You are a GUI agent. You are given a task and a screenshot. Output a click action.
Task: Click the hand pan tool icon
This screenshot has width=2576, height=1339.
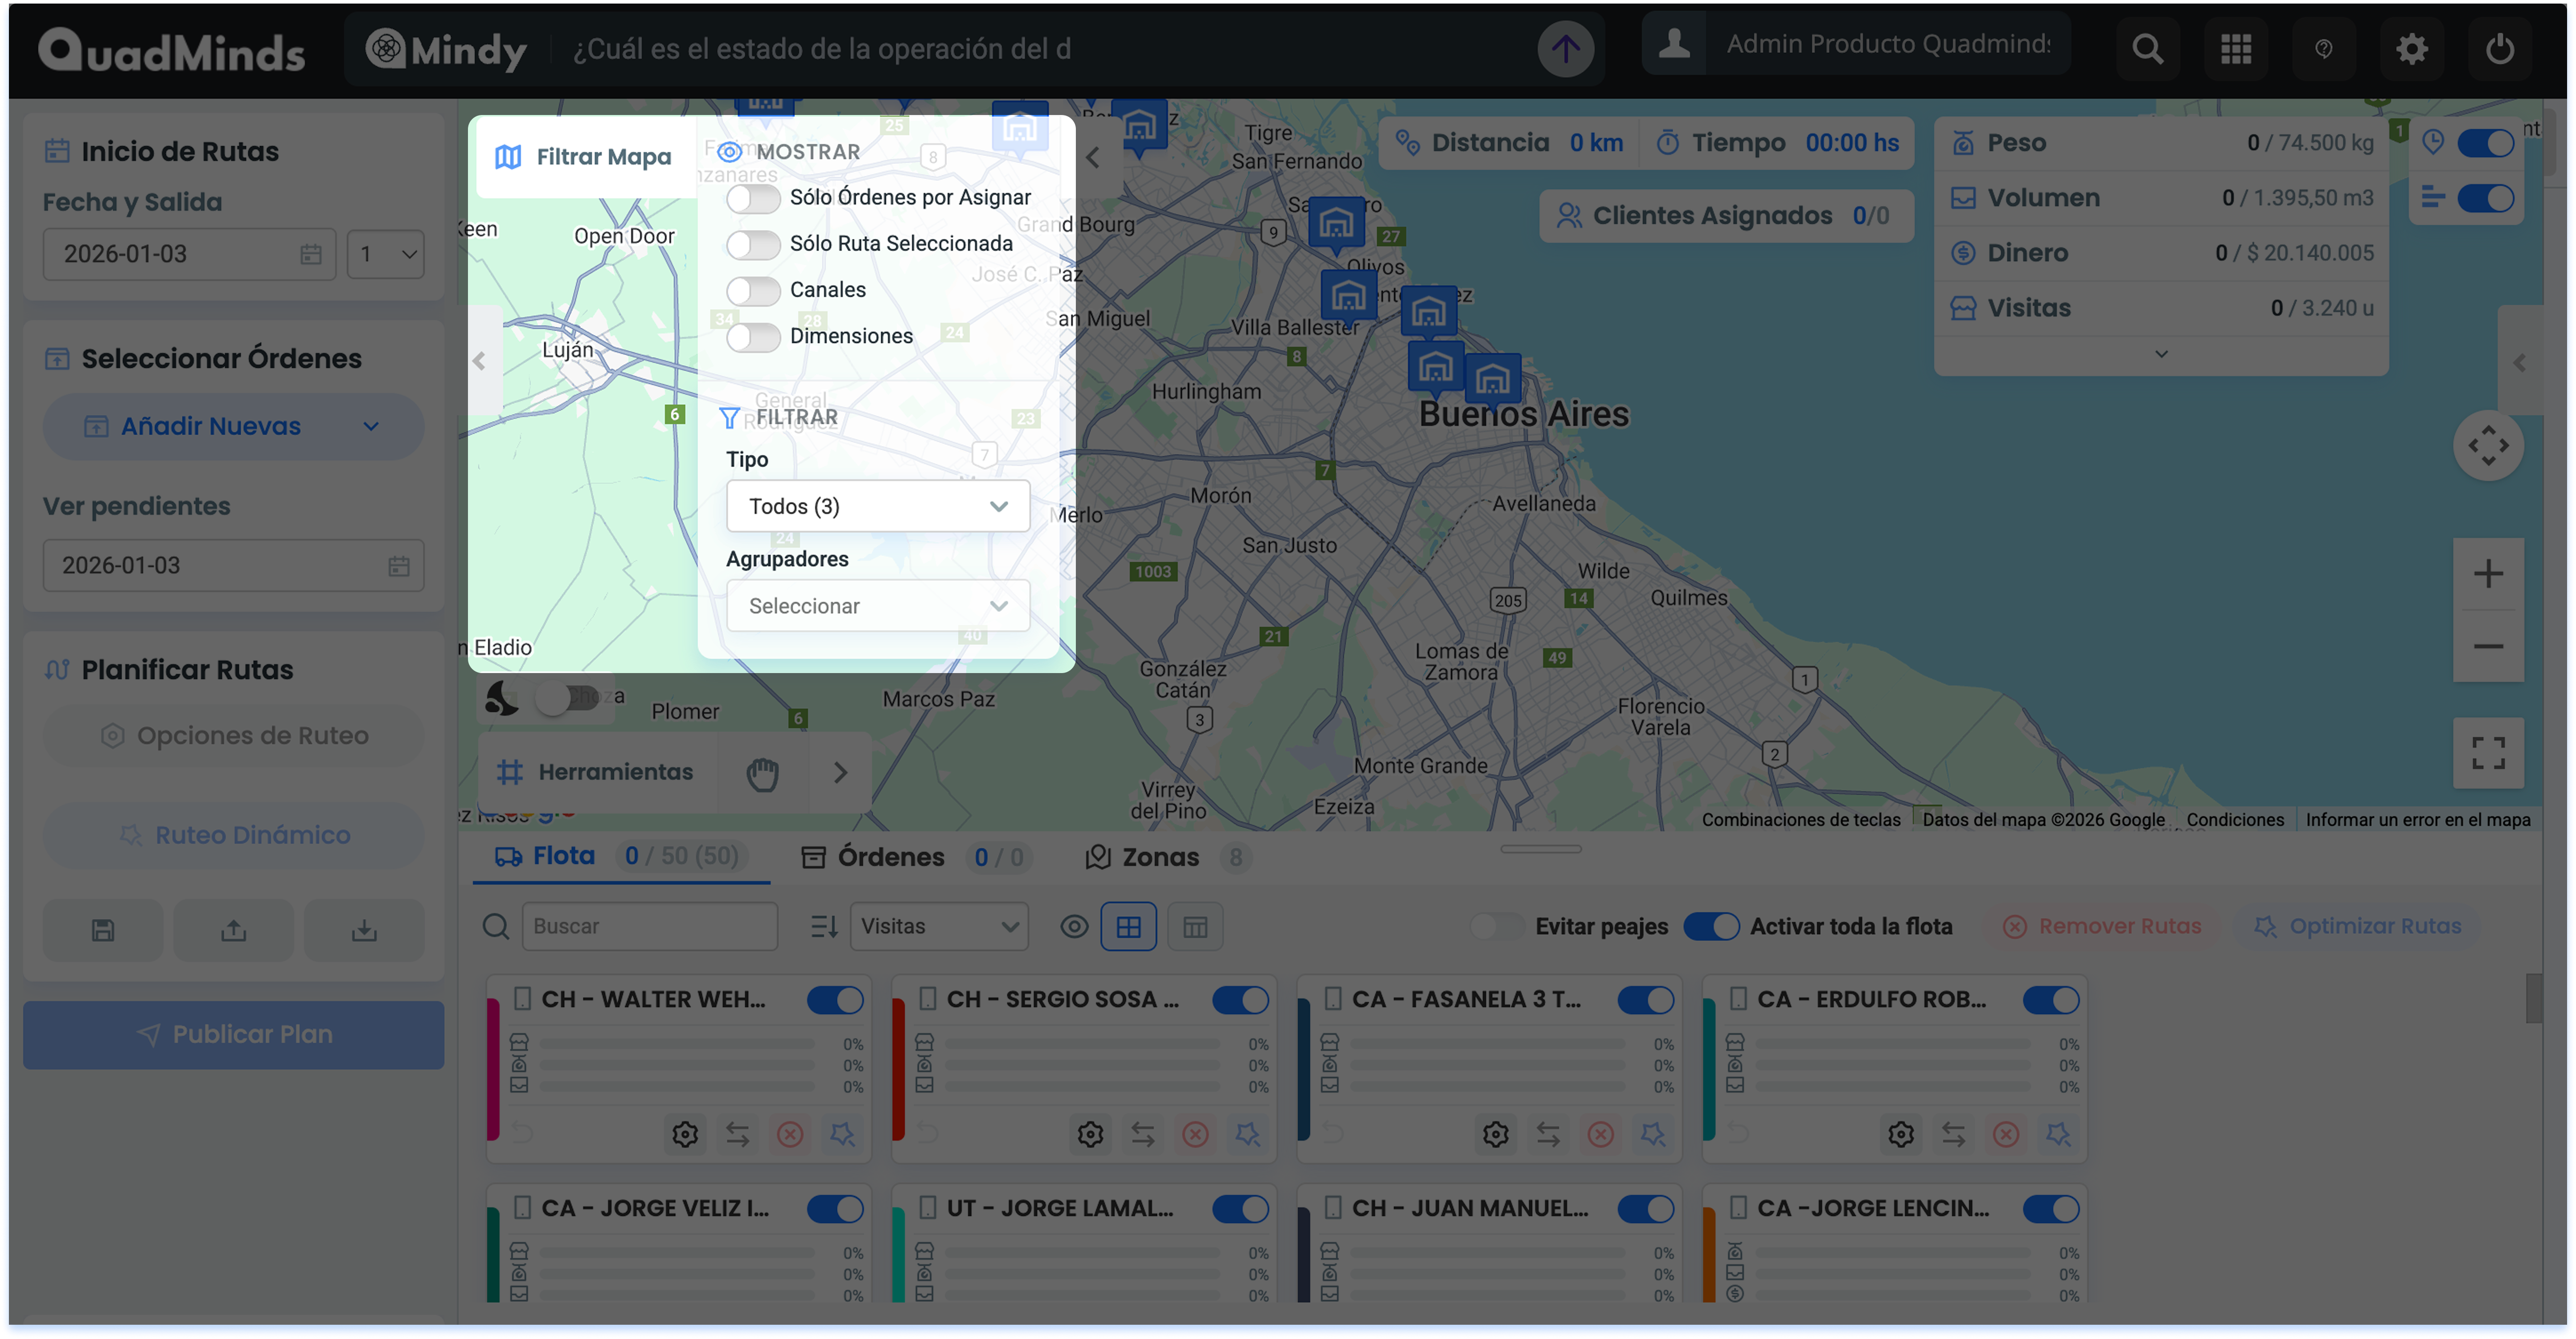[x=762, y=773]
